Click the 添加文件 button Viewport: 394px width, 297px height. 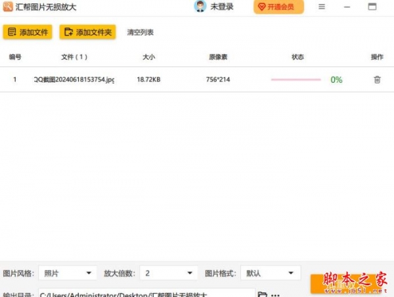tap(28, 32)
